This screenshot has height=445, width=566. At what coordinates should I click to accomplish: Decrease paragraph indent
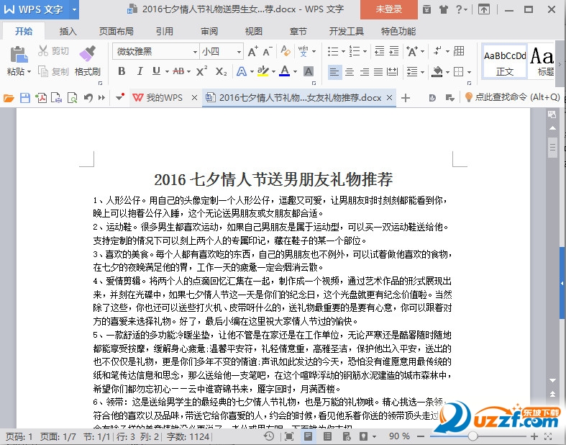coord(380,51)
